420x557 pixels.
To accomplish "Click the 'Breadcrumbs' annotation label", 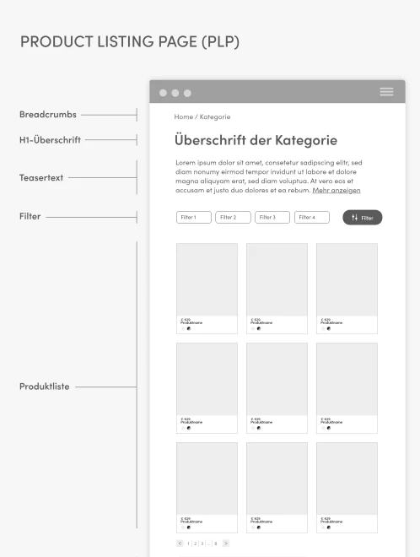I will click(48, 115).
